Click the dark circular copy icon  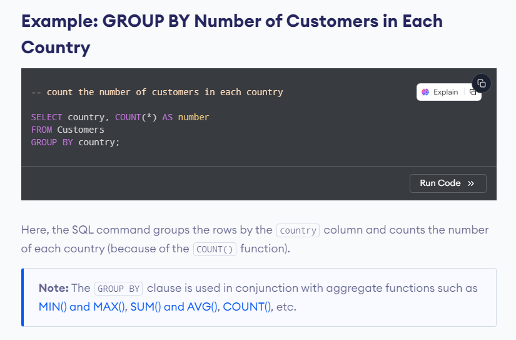482,83
